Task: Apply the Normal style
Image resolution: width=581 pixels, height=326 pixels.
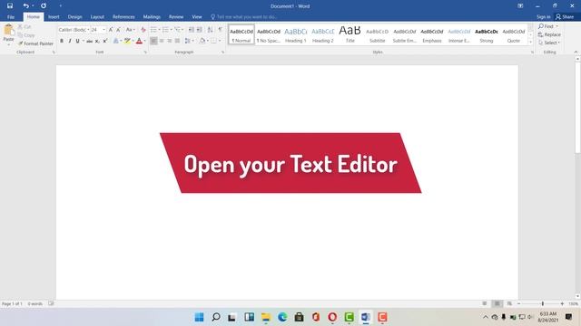Action: click(241, 34)
